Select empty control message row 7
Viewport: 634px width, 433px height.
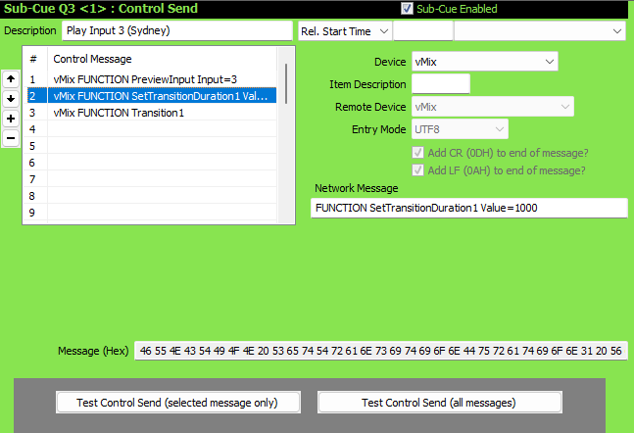tap(152, 179)
